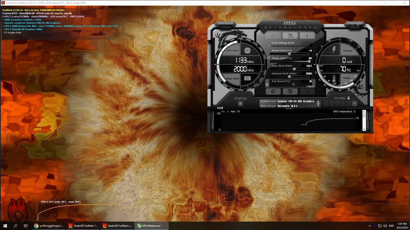Screen dimensions: 410x230
Task: Click the lightning bolt icon on voltage gauge
Action: pos(334,50)
